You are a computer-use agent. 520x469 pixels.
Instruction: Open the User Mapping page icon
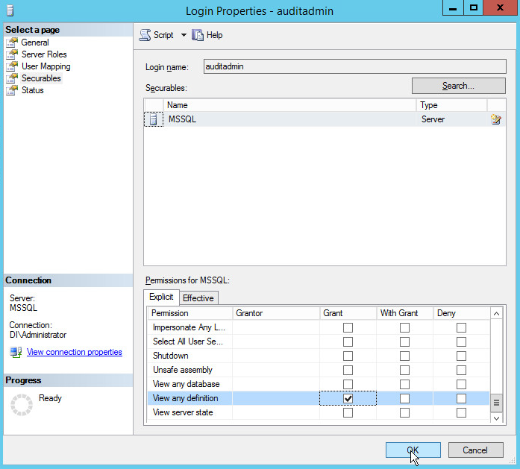[x=12, y=66]
